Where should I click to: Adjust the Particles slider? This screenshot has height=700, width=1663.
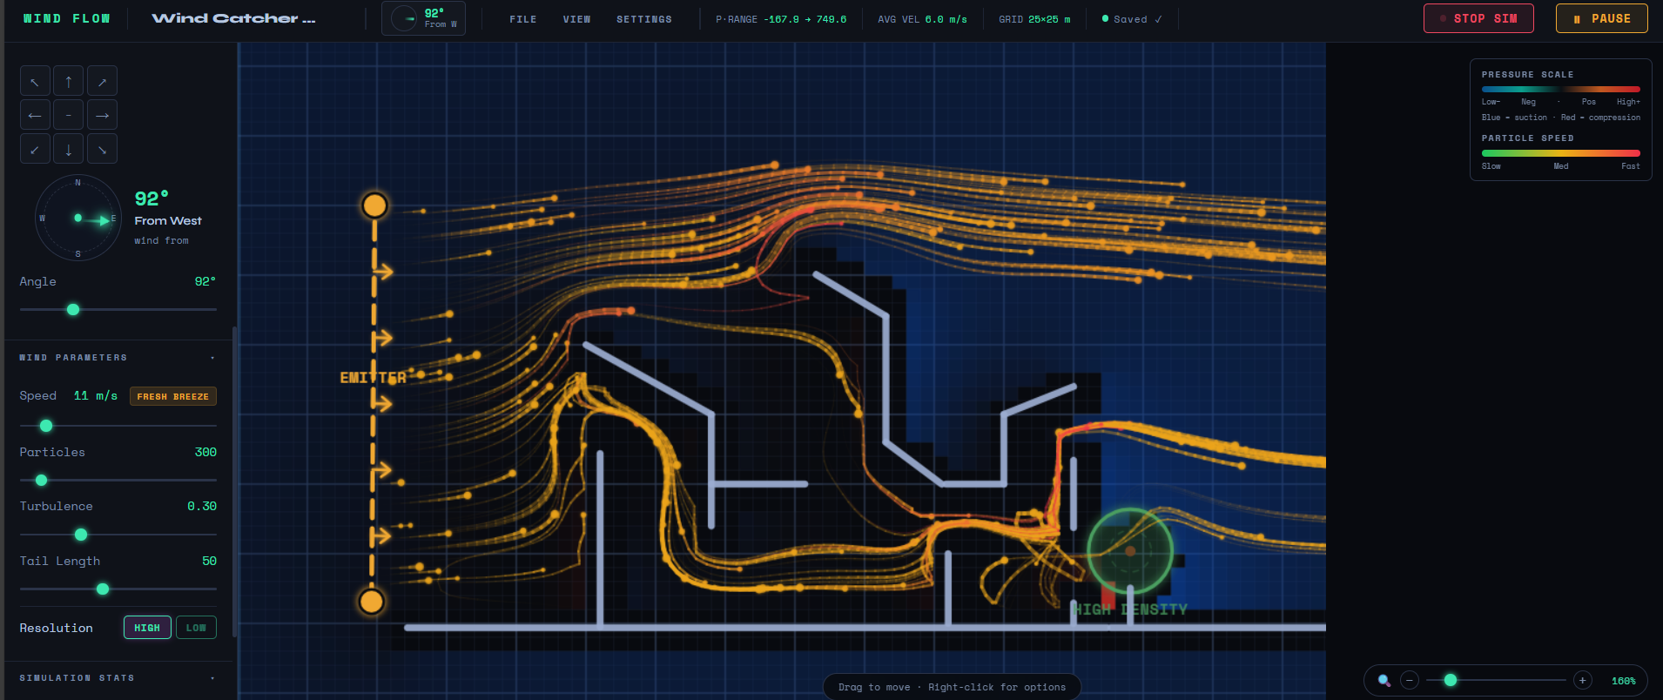(x=118, y=480)
